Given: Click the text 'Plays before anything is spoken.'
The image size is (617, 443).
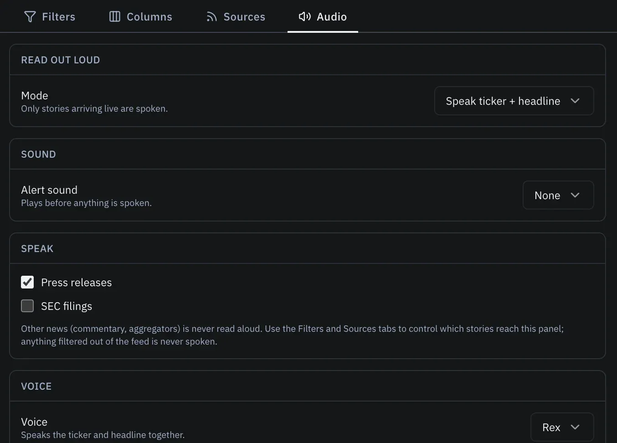Looking at the screenshot, I should pos(86,203).
